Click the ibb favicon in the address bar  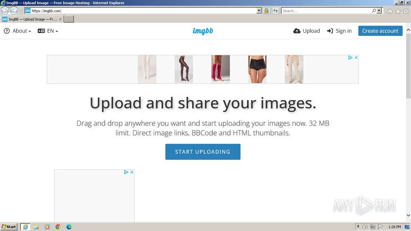pyautogui.click(x=28, y=11)
